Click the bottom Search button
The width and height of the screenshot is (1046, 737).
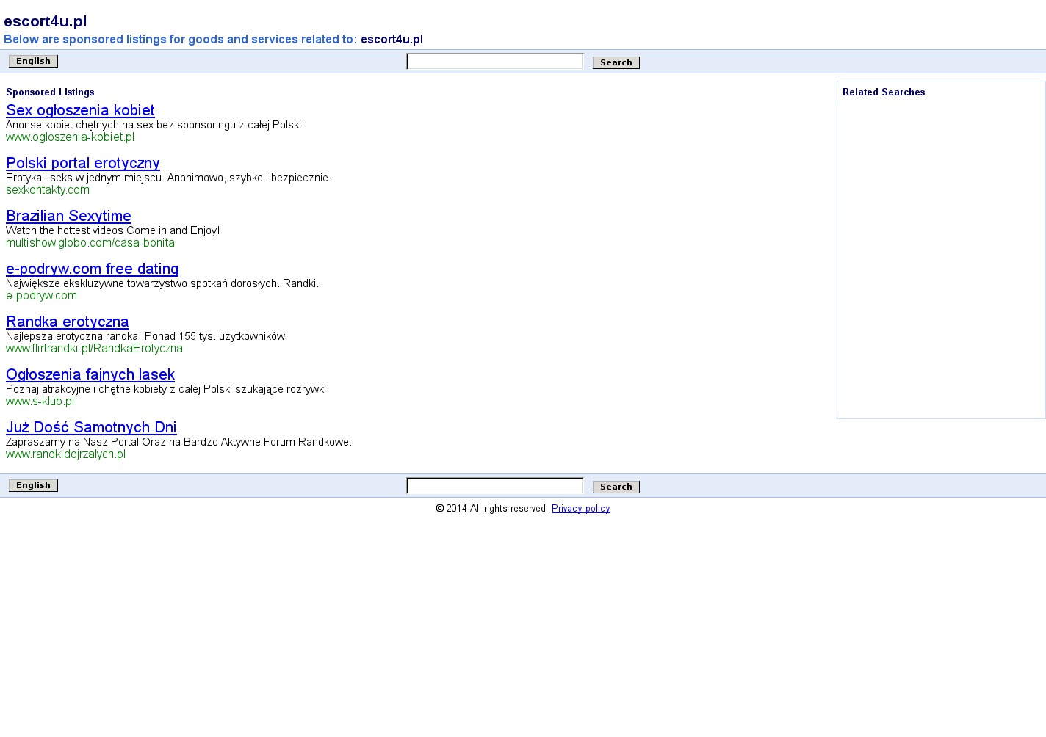(x=616, y=487)
